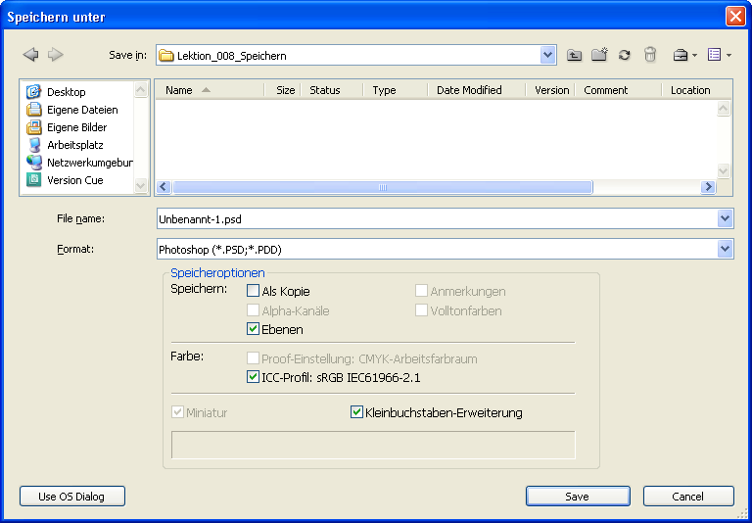Viewport: 752px width, 523px height.
Task: Click the Refresh icon in toolbar
Action: pos(624,56)
